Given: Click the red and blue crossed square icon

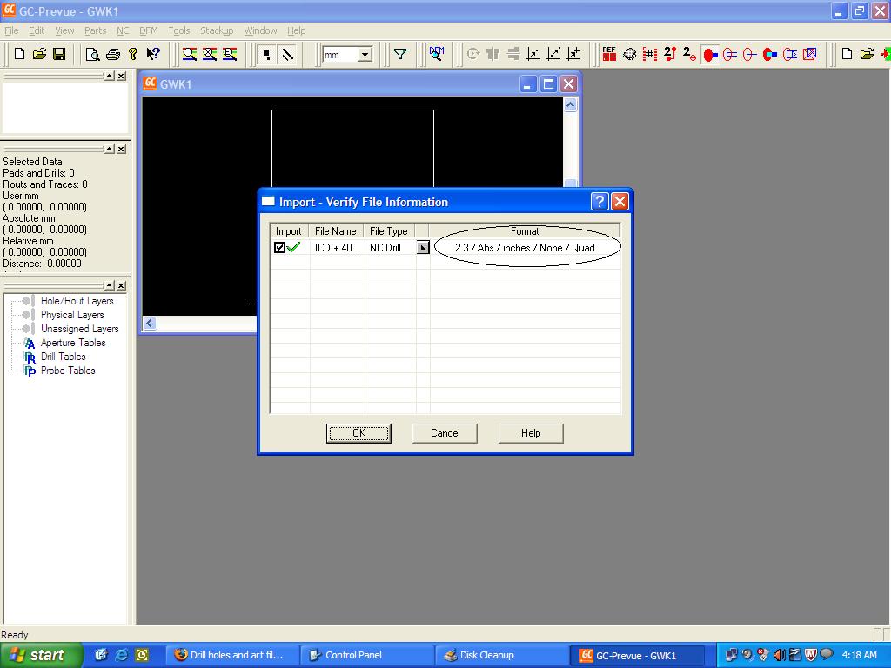Looking at the screenshot, I should point(810,55).
